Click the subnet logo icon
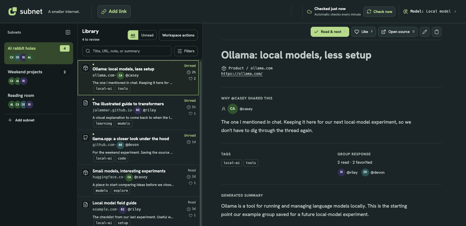 (13, 11)
